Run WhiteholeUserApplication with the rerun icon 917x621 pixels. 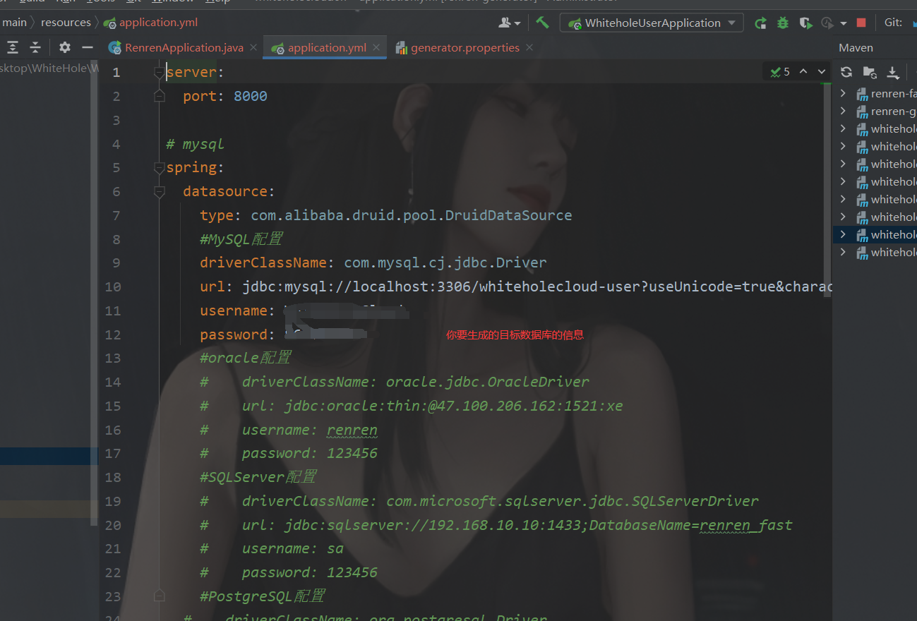point(760,23)
